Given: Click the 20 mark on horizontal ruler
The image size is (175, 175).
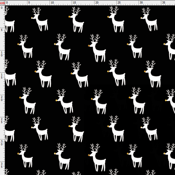Looking at the screenshot, I should [x=97, y=2].
